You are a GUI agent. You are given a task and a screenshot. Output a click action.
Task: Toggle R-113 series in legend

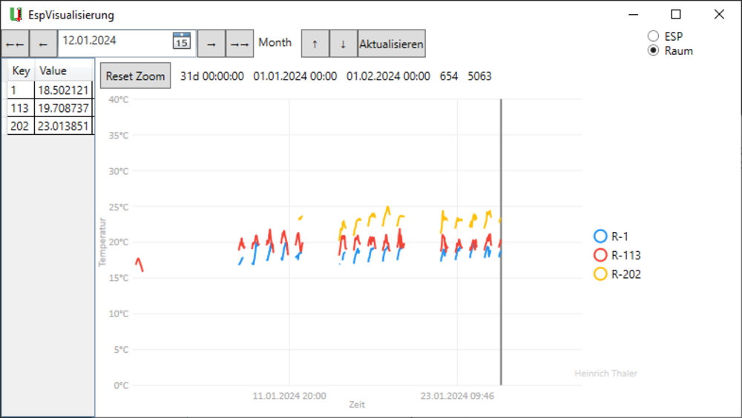tap(601, 255)
